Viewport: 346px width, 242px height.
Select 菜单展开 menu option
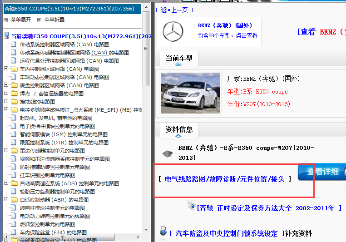point(21,20)
